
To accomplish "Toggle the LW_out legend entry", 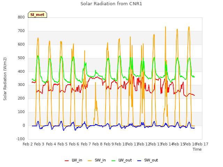I will pyautogui.click(x=122, y=160).
